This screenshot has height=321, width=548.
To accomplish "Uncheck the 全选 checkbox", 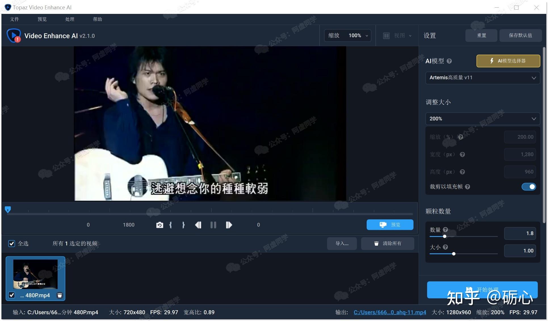I will coord(12,243).
